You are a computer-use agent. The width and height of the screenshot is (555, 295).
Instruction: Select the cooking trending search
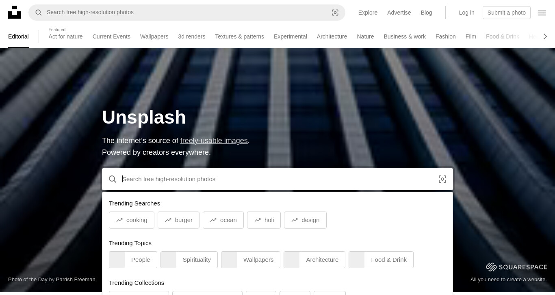[132, 220]
